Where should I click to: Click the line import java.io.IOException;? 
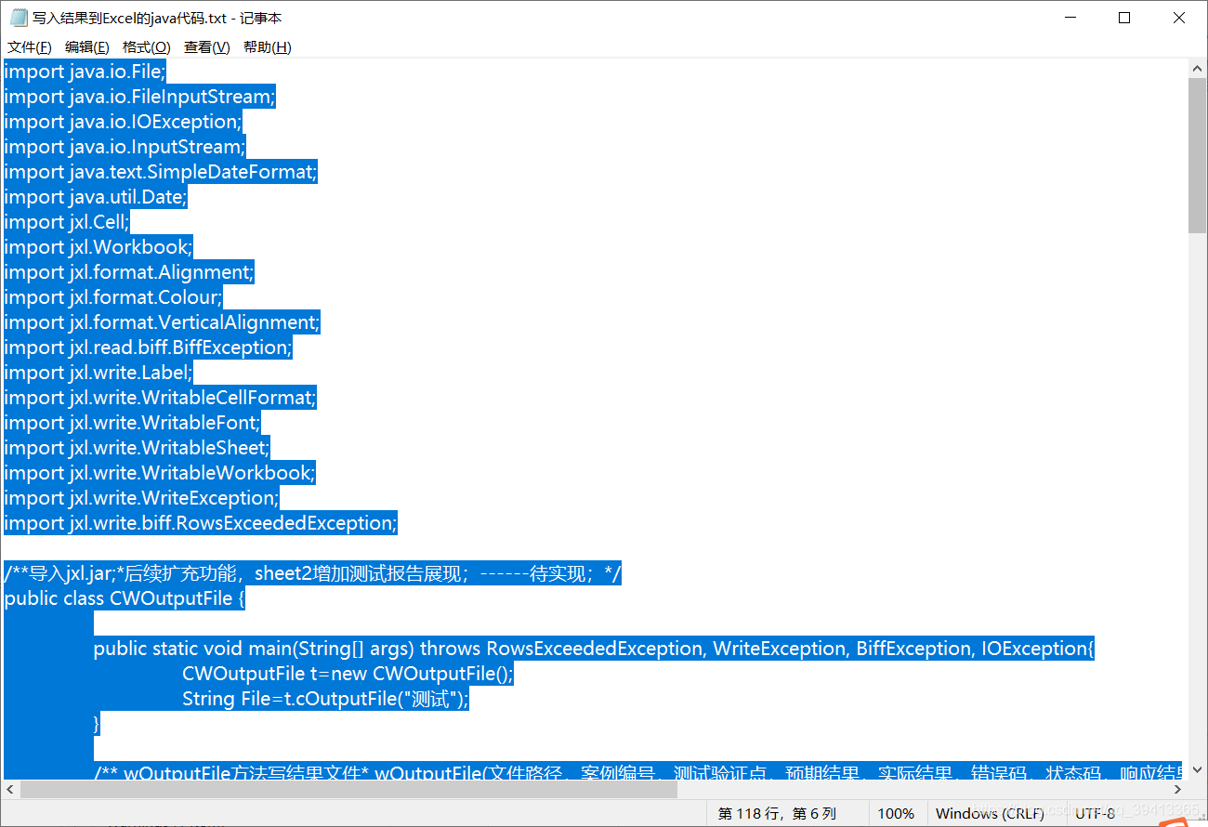pyautogui.click(x=123, y=122)
